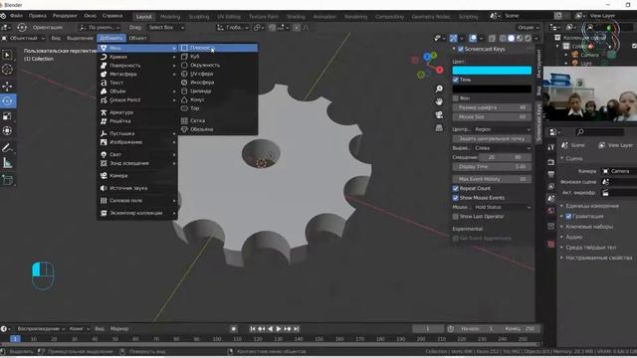Open the World properties tab (red globe icon)

pos(550,211)
